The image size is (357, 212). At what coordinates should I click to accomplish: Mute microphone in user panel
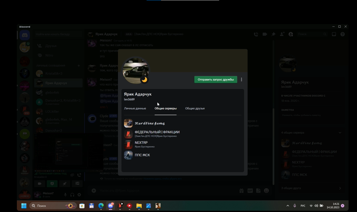[x=65, y=195]
